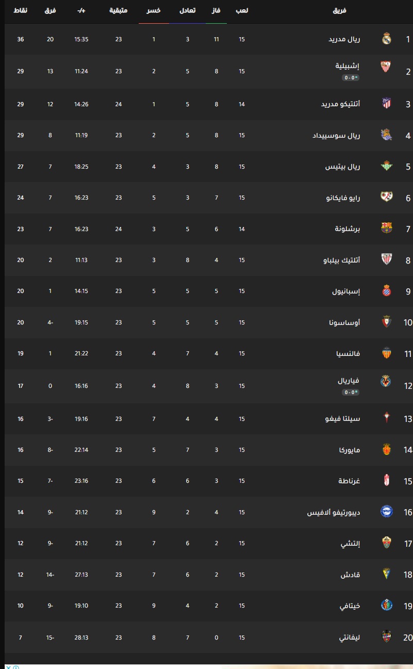The image size is (413, 669).
Task: Click the Barcelona club crest
Action: (x=386, y=227)
